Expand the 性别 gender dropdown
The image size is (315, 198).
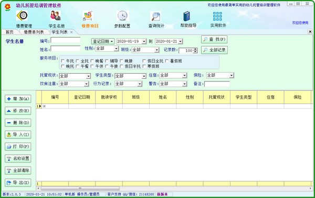(117, 49)
